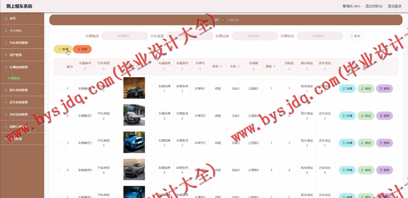Click the 车辆编号2 cell
Viewport: 408px width, 198px height.
tap(85, 116)
